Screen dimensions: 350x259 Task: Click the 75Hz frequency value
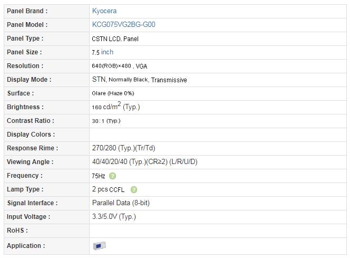(99, 176)
